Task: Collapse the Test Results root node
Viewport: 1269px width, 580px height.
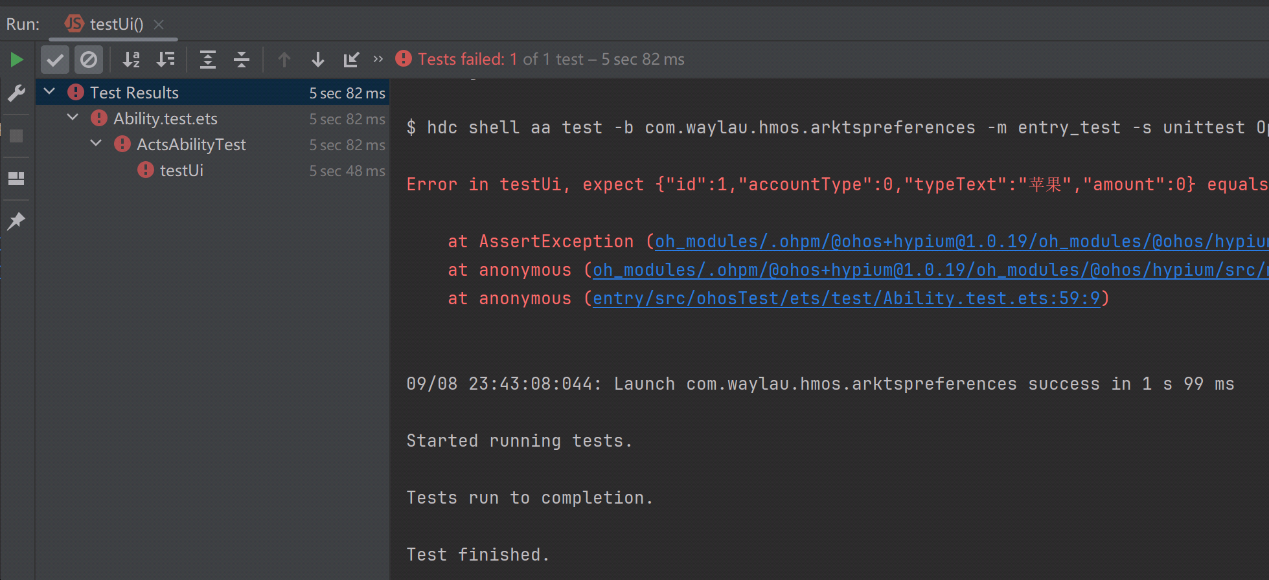Action: click(50, 92)
